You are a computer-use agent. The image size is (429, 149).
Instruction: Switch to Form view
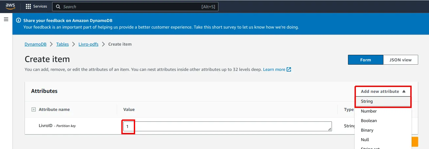click(x=365, y=60)
